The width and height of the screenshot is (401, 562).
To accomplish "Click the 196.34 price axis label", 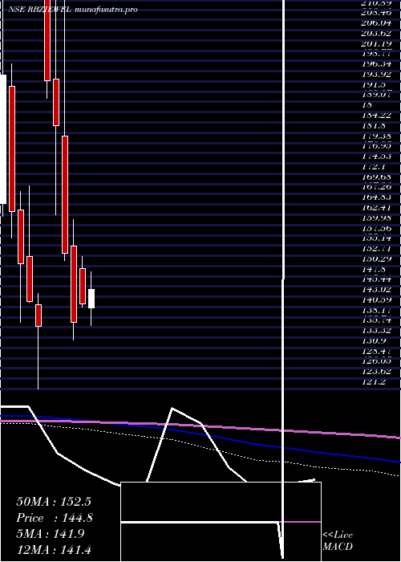I will point(376,64).
